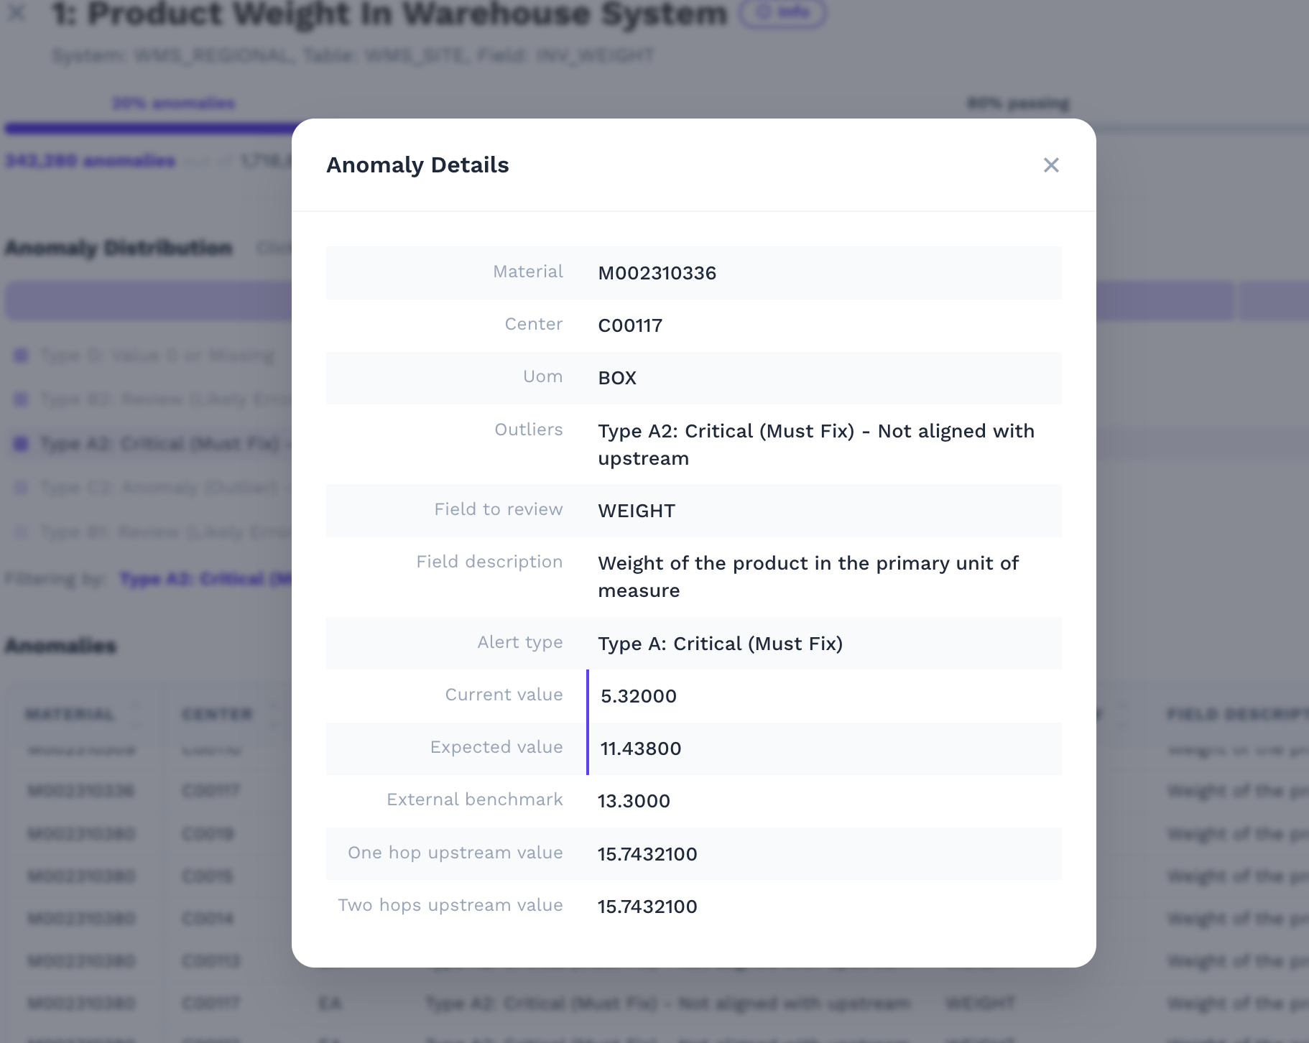Toggle the Type C2: Anomaly (Outlier) filter
1309x1043 pixels.
(159, 488)
